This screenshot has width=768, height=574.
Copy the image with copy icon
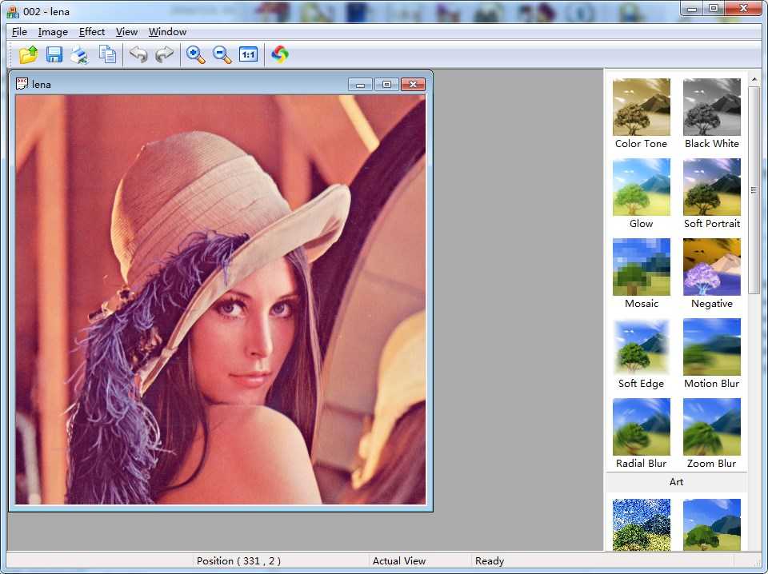(x=107, y=54)
